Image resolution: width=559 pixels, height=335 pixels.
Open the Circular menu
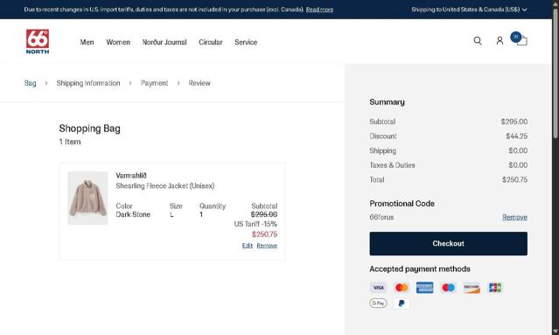[210, 42]
